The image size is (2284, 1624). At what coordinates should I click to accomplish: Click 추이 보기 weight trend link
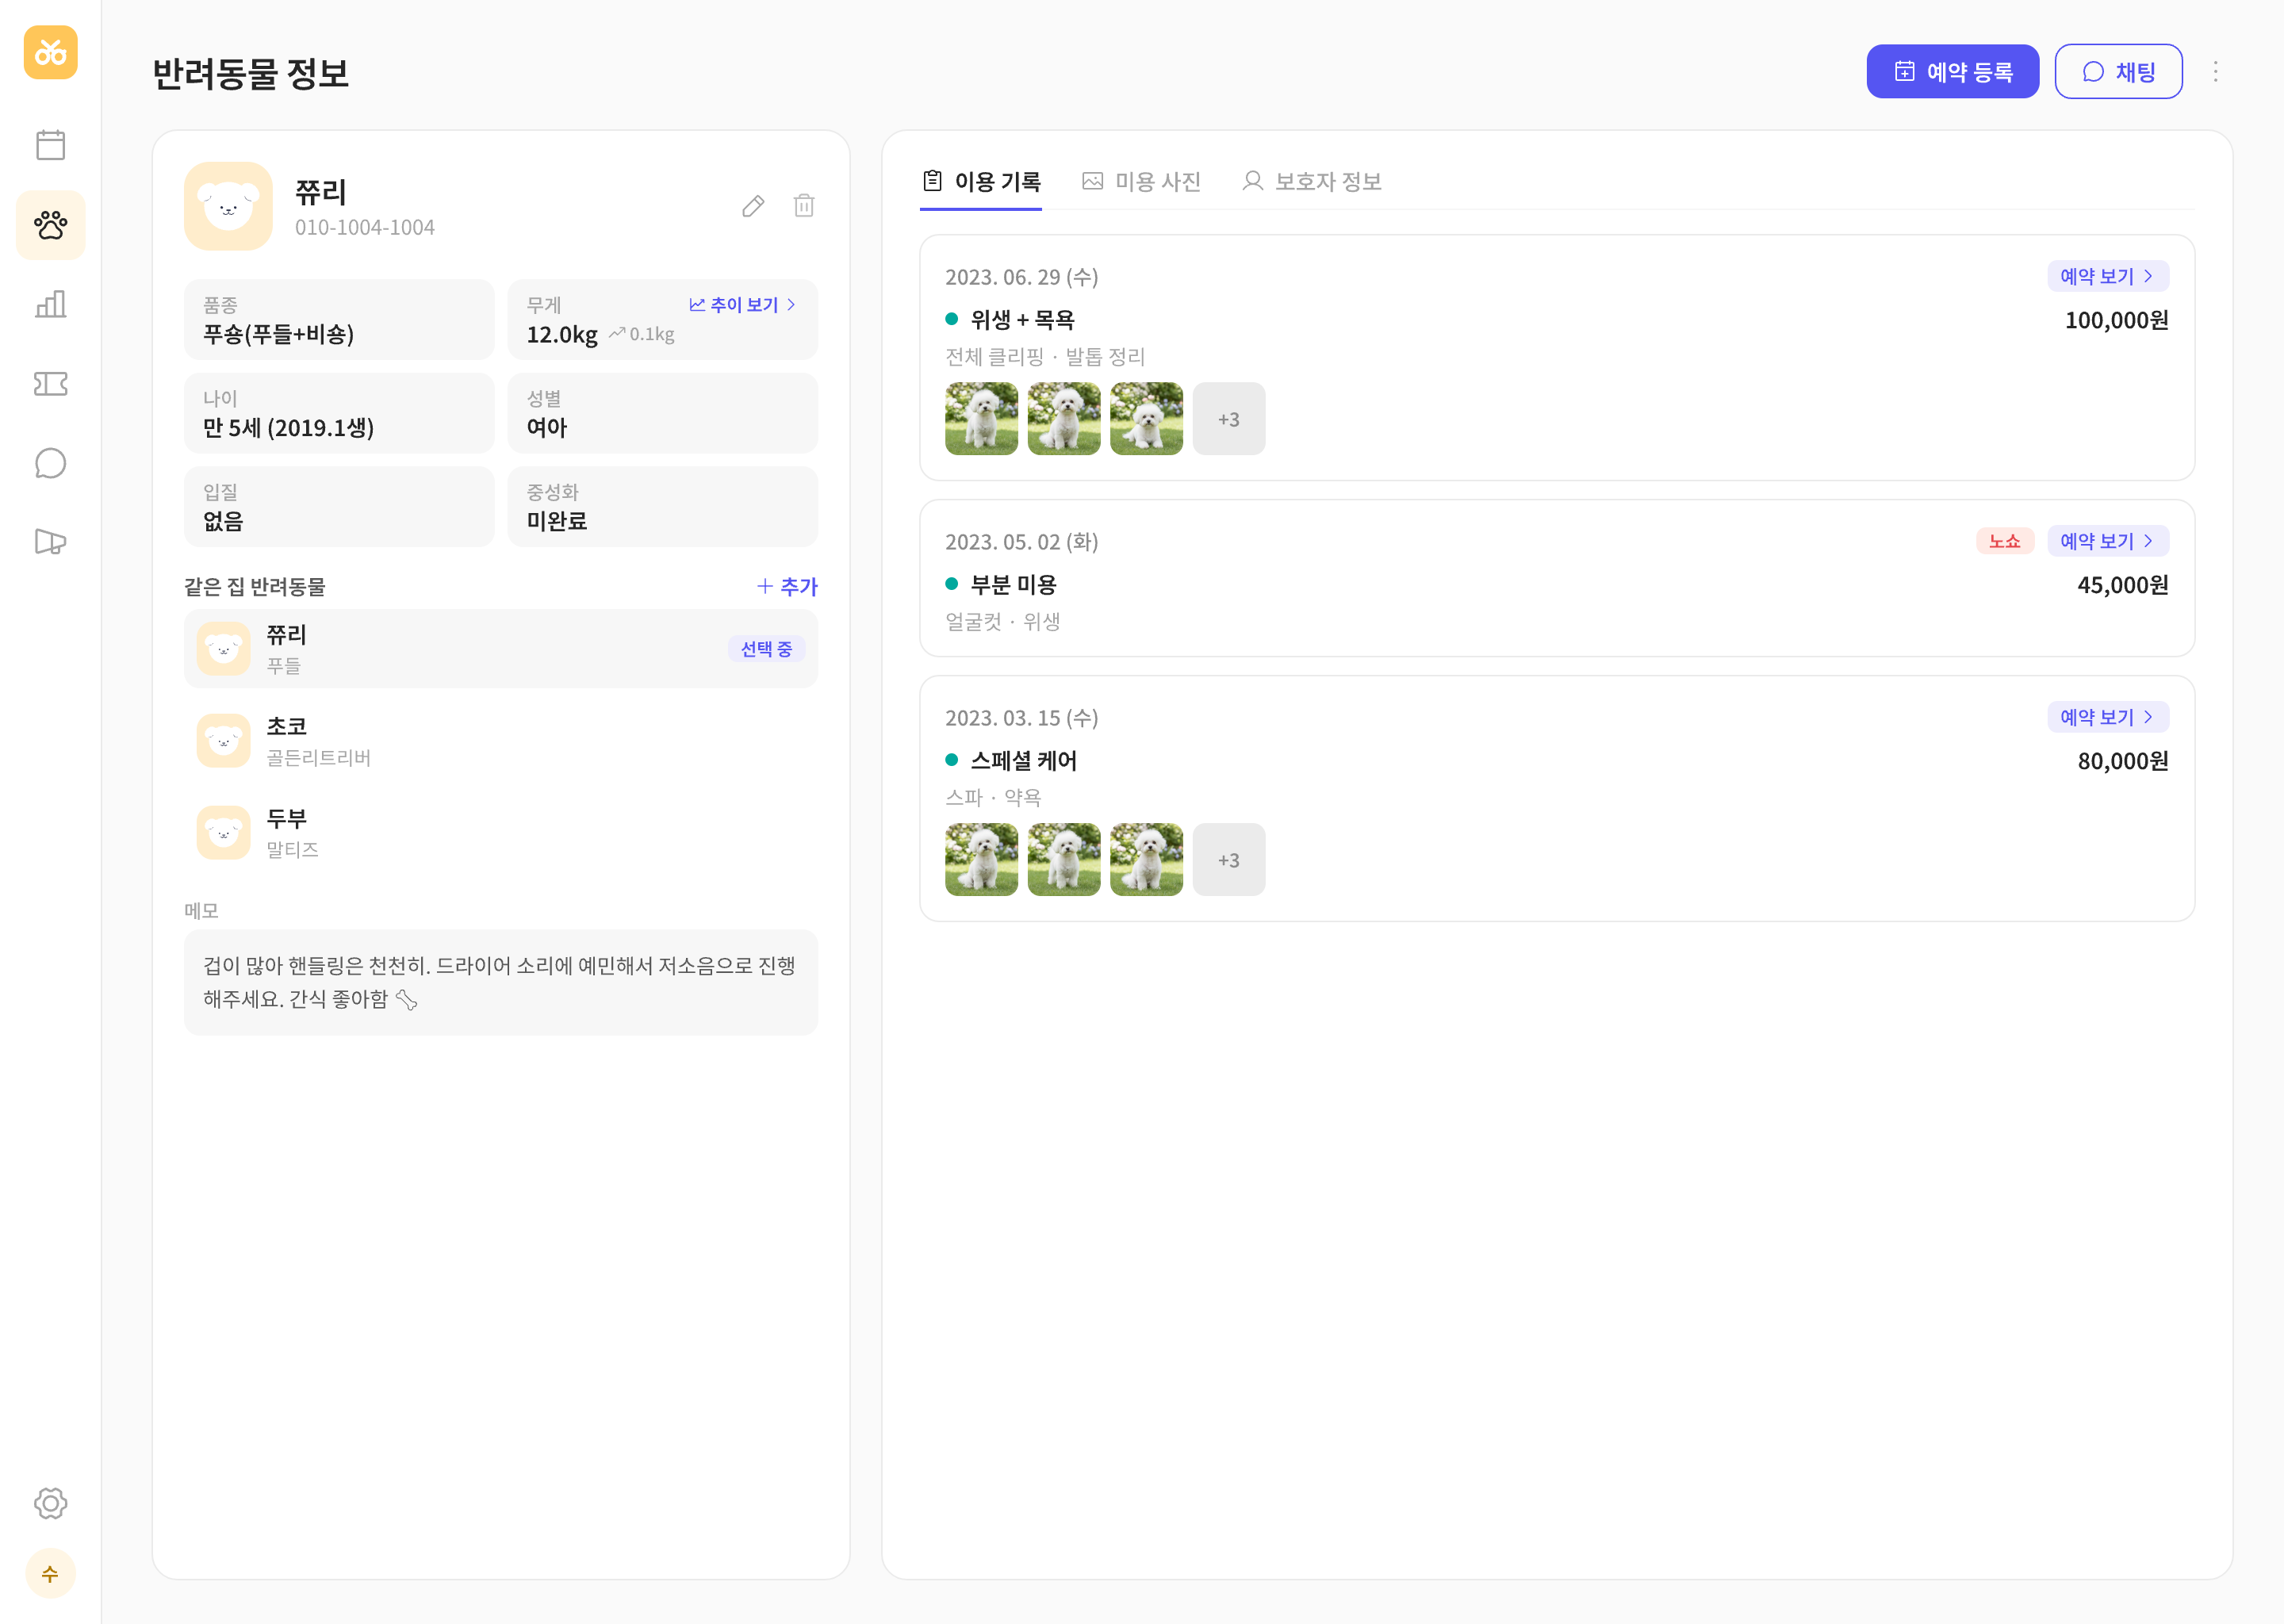(x=742, y=305)
